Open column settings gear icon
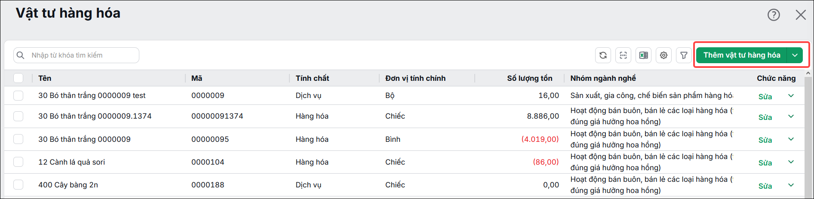 point(663,55)
